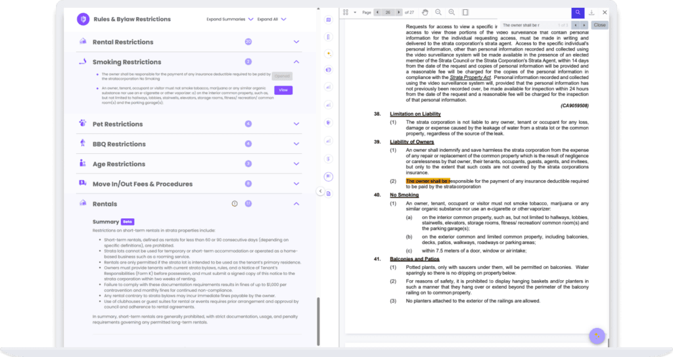The height and width of the screenshot is (357, 673).
Task: Click the smoking cigarette icon
Action: click(83, 61)
